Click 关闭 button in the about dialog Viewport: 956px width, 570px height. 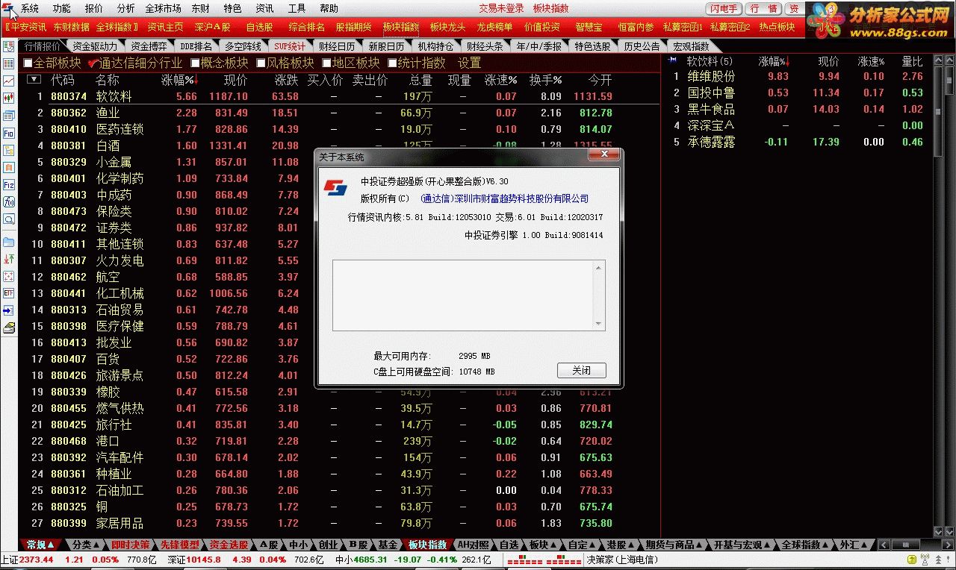click(582, 371)
